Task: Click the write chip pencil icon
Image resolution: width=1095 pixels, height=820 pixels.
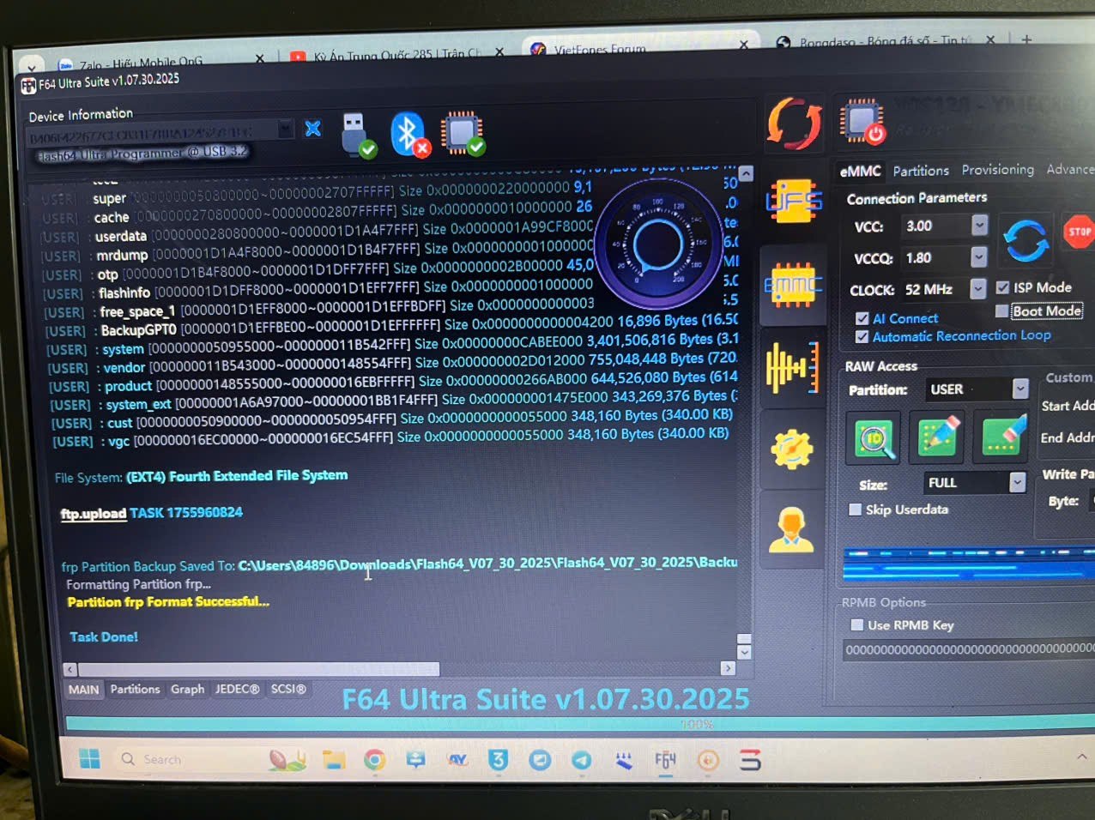Action: (937, 436)
